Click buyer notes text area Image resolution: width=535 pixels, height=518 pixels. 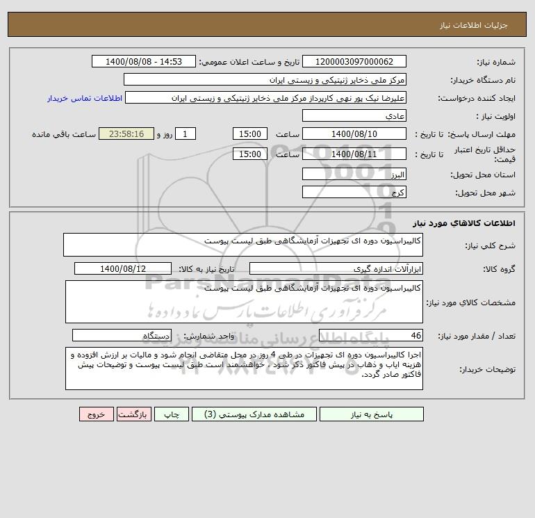(x=244, y=369)
